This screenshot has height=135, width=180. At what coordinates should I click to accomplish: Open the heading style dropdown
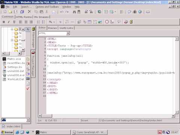[52, 22]
